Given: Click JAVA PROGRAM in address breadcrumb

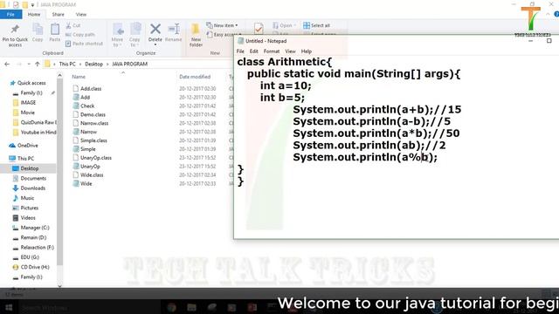Looking at the screenshot, I should [x=130, y=64].
